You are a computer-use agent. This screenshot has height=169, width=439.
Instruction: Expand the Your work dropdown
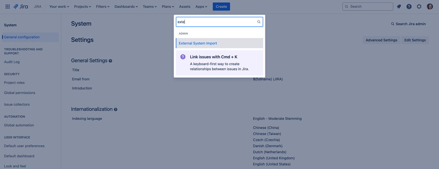(59, 7)
